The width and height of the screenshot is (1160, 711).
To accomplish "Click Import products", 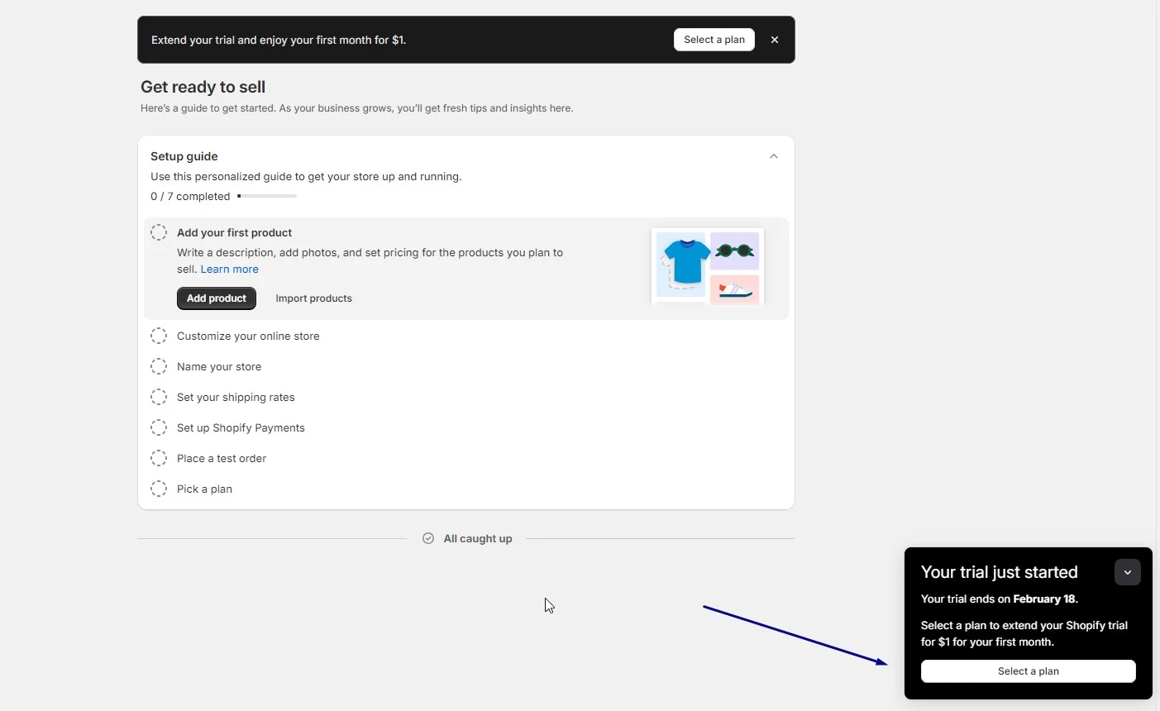I will 313,298.
